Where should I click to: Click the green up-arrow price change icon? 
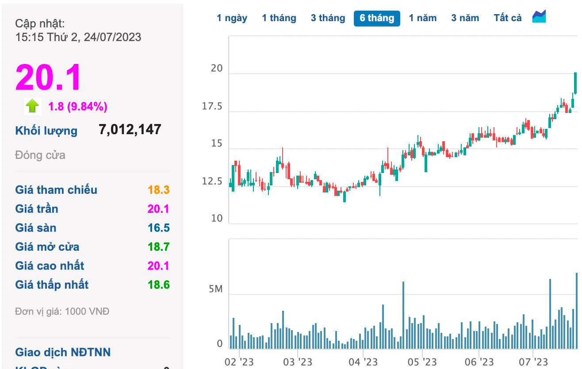point(33,106)
